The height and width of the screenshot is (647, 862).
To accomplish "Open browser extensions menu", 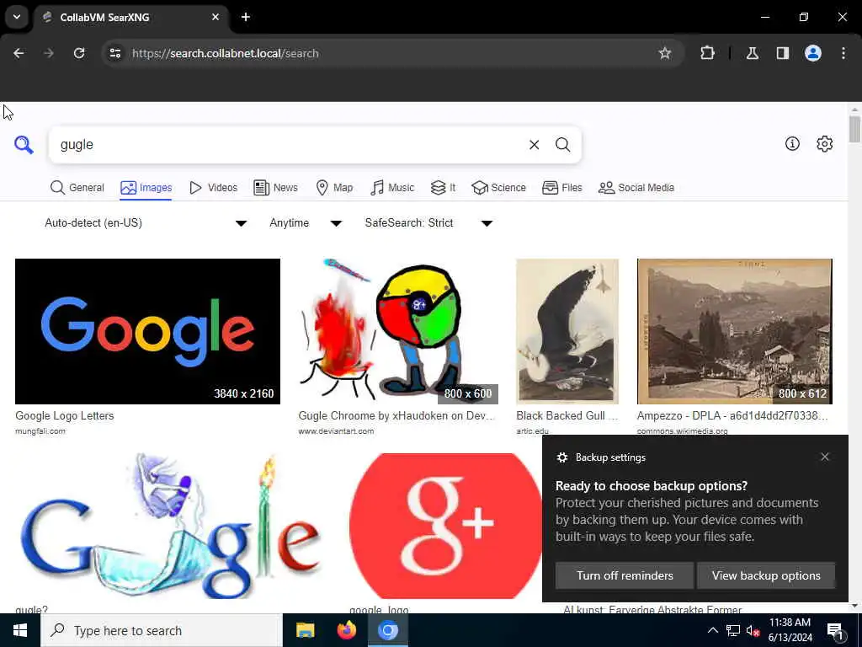I will point(707,53).
